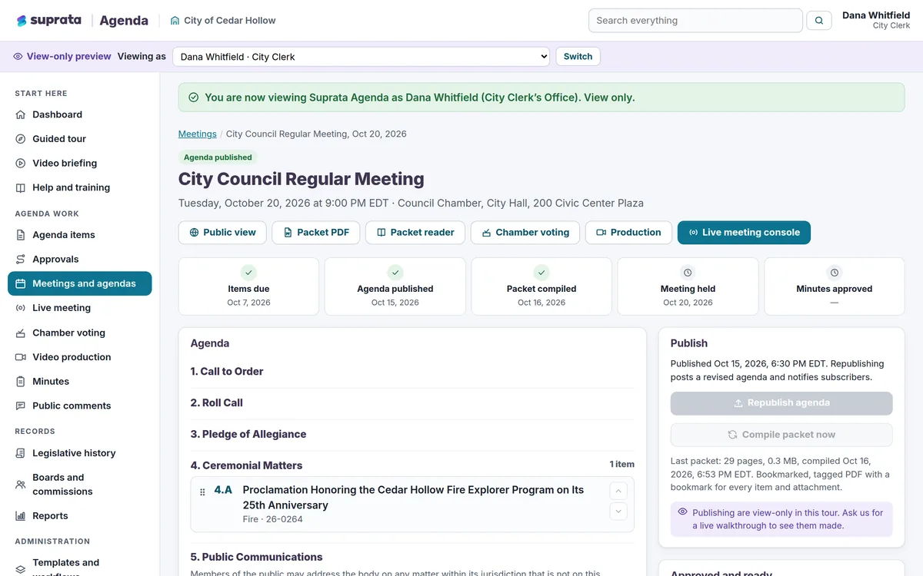Click the '2. Roll Call' agenda row

[x=412, y=403]
